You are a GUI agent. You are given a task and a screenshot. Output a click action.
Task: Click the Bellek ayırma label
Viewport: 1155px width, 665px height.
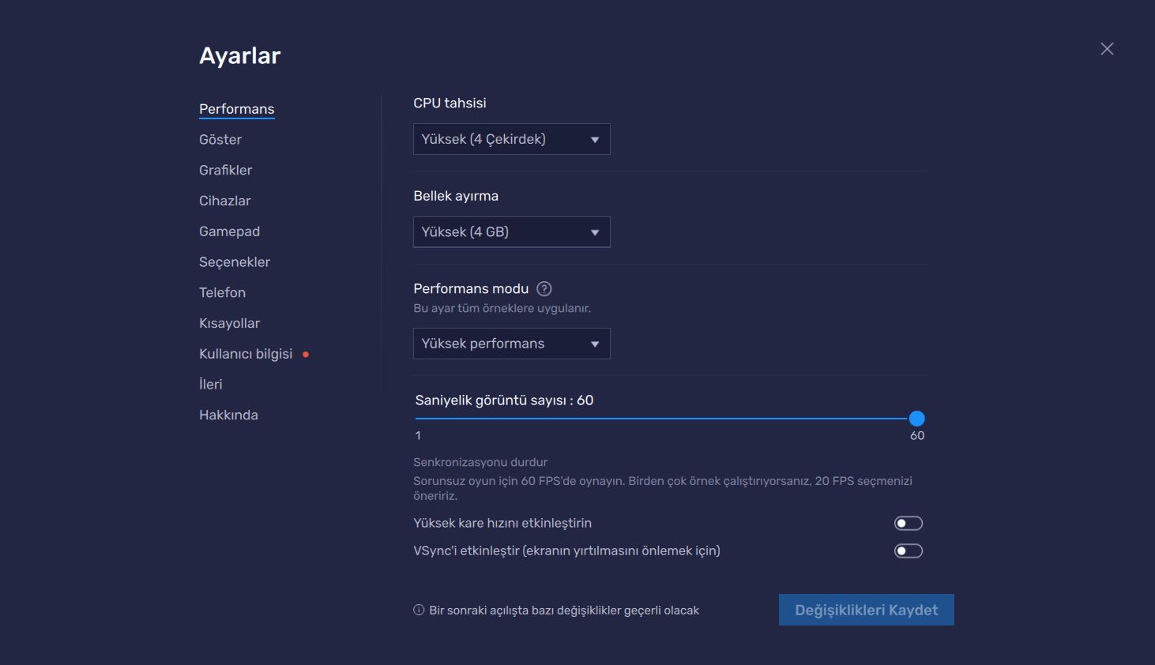456,197
